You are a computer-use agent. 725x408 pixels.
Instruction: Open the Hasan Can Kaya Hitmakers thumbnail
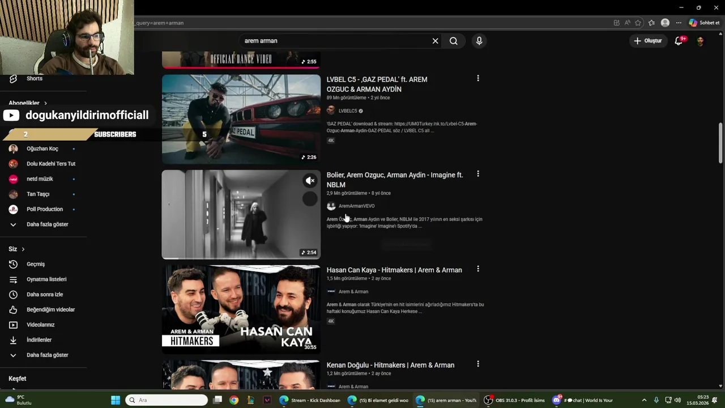point(241,309)
